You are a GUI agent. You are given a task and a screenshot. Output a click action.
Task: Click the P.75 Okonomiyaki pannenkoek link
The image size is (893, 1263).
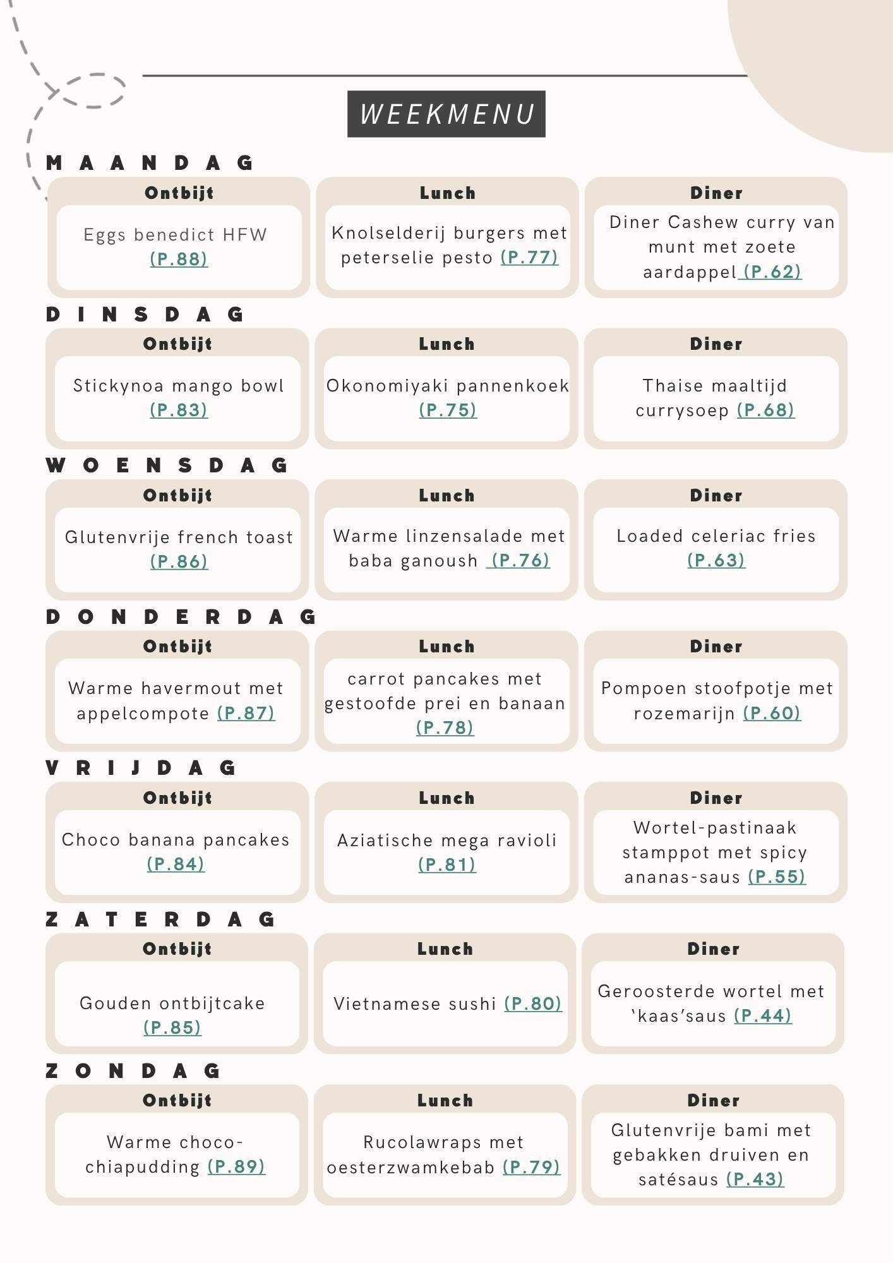[x=448, y=410]
